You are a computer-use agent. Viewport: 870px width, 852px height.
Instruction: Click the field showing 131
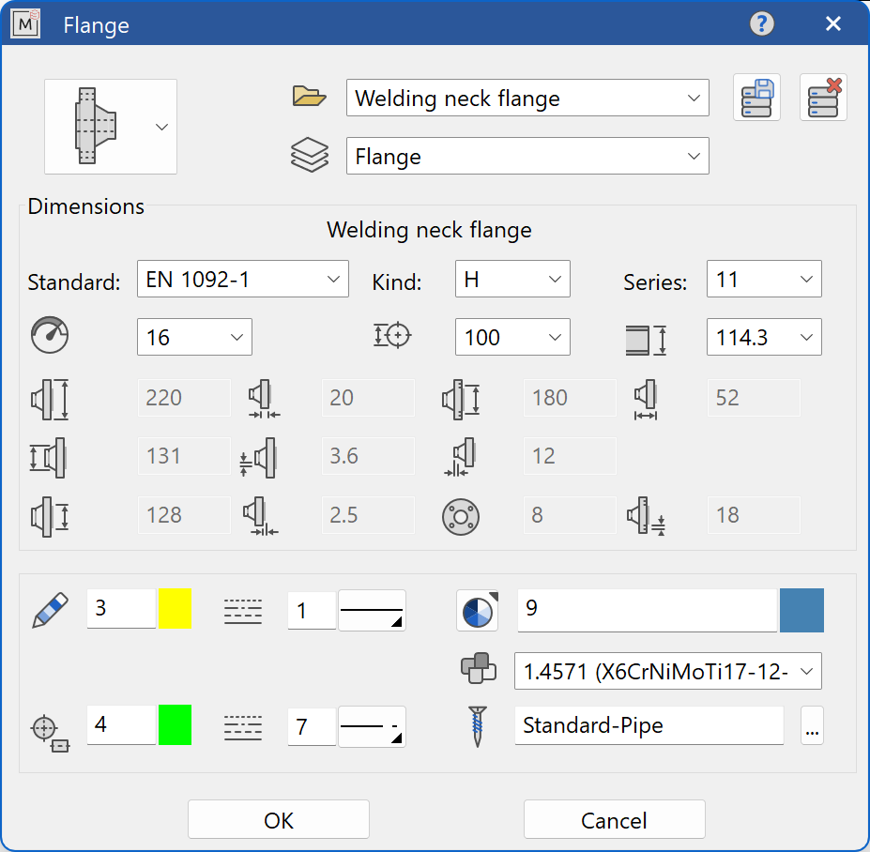(x=184, y=456)
